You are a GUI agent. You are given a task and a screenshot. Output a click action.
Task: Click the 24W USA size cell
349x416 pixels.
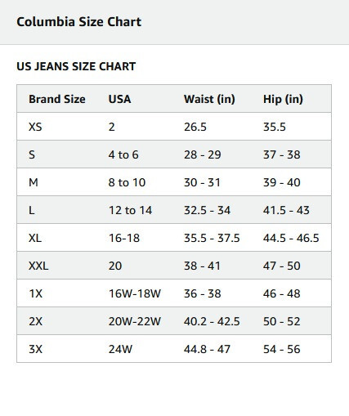[120, 349]
